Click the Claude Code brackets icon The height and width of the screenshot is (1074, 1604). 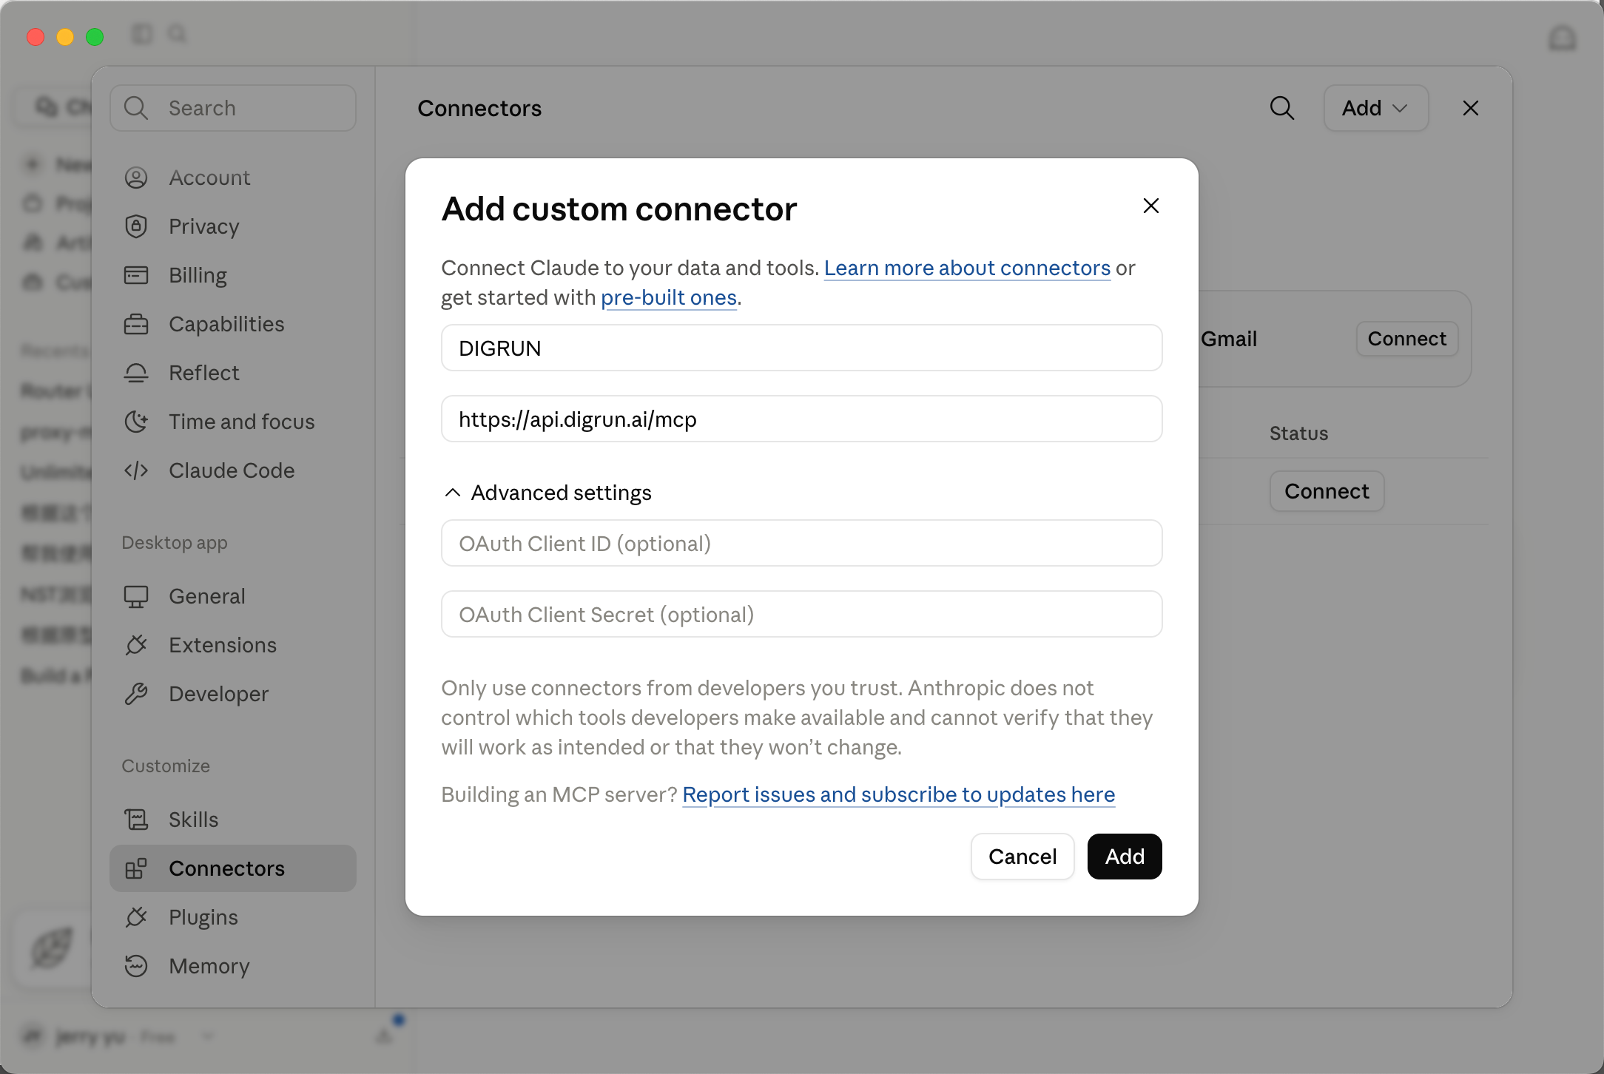pos(136,470)
